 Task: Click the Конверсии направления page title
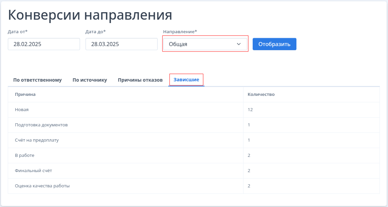[90, 15]
